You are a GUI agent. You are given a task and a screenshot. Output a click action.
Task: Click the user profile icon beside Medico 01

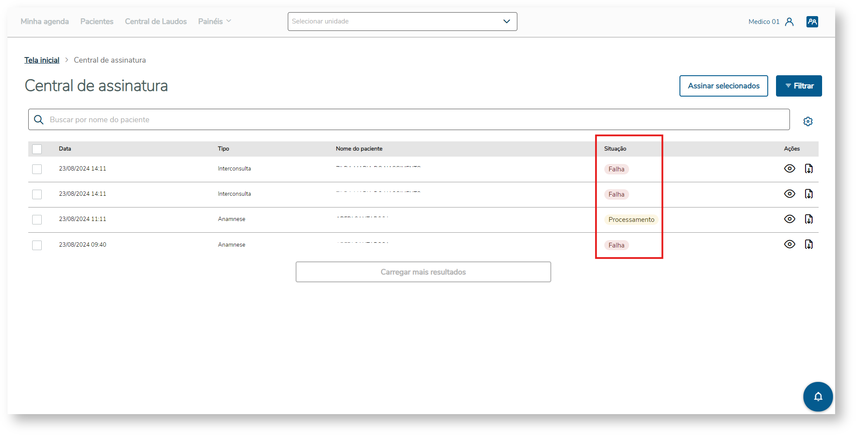789,22
